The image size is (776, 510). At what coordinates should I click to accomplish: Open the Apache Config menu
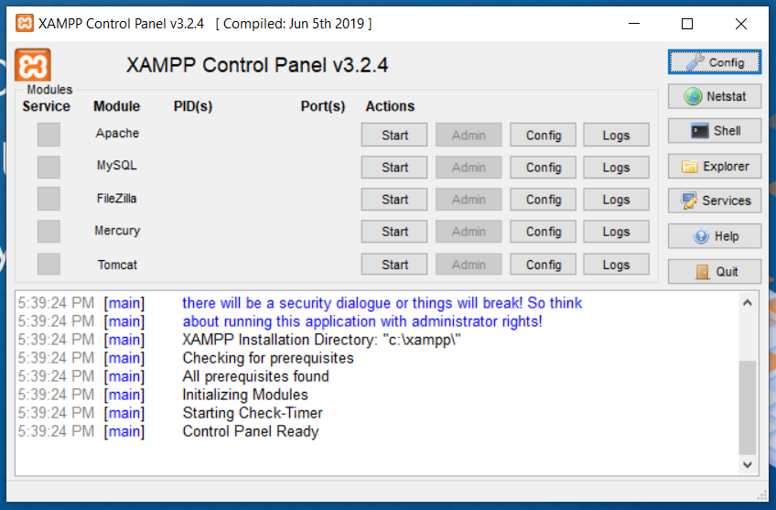543,135
